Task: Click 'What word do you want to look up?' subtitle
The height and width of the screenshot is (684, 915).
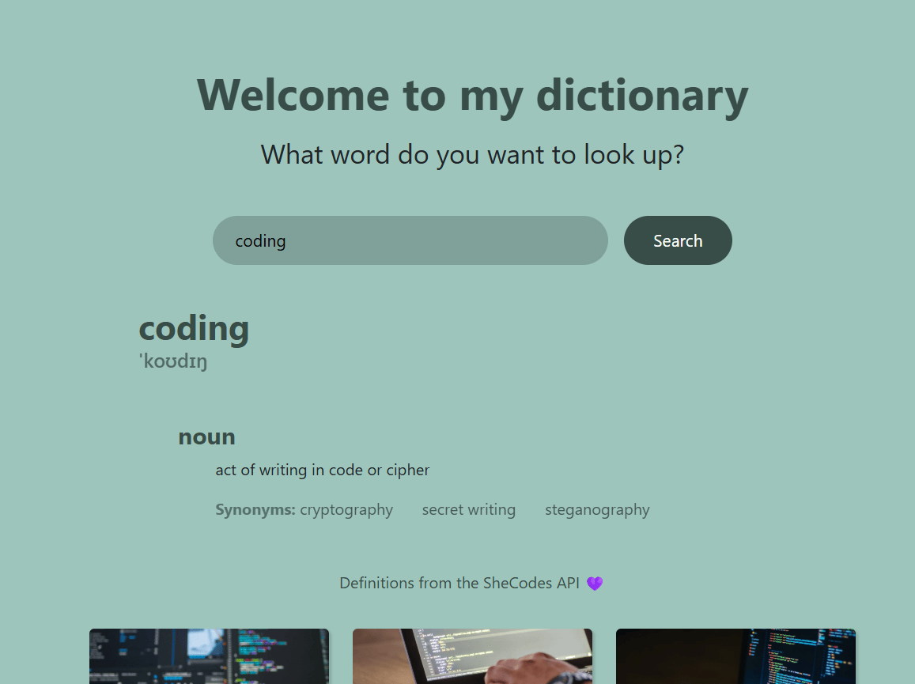Action: (x=472, y=154)
